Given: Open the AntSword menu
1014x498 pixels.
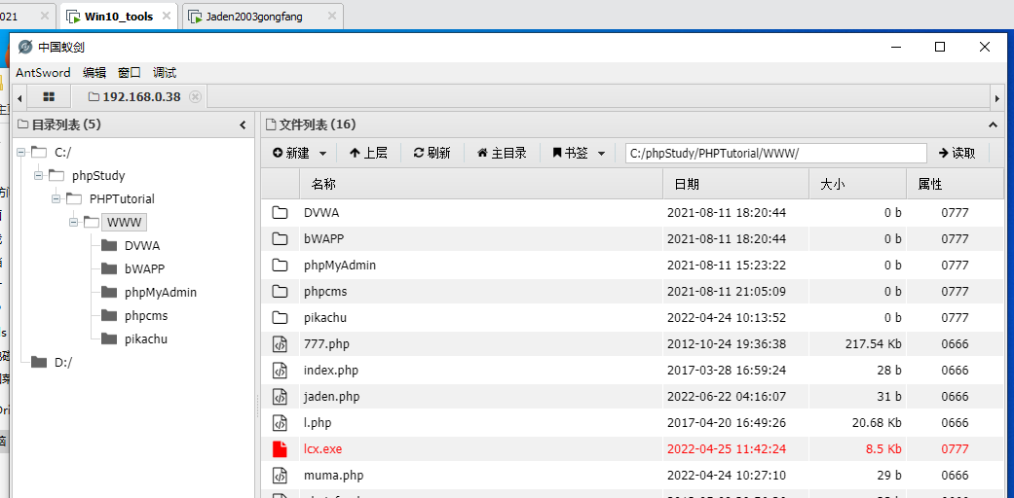Looking at the screenshot, I should pos(43,73).
